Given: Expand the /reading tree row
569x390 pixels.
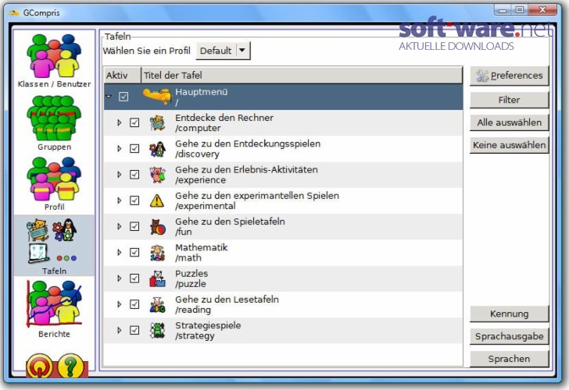Looking at the screenshot, I should [x=119, y=304].
